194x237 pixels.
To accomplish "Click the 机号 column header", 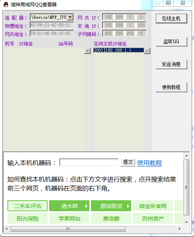I will click(x=9, y=44).
